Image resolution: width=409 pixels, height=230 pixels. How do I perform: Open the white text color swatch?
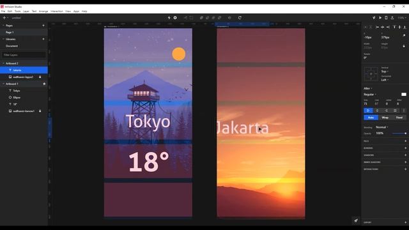pos(404,95)
